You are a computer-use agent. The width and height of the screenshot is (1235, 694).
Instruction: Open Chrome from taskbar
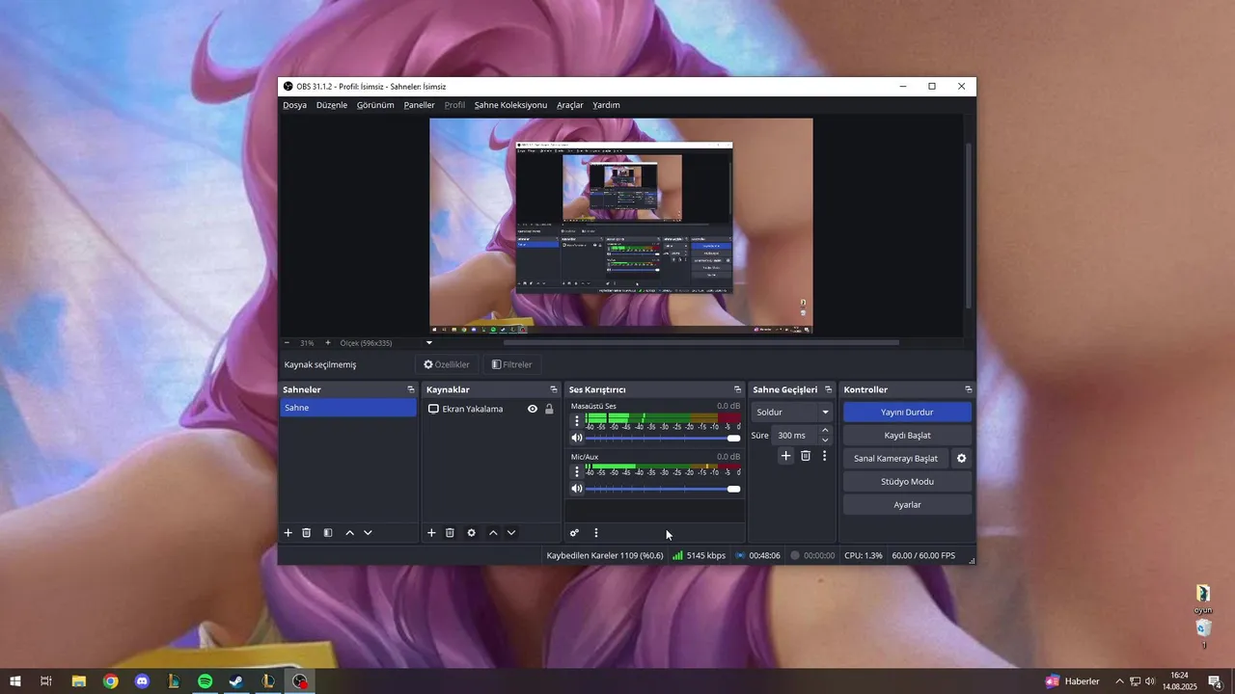(111, 681)
